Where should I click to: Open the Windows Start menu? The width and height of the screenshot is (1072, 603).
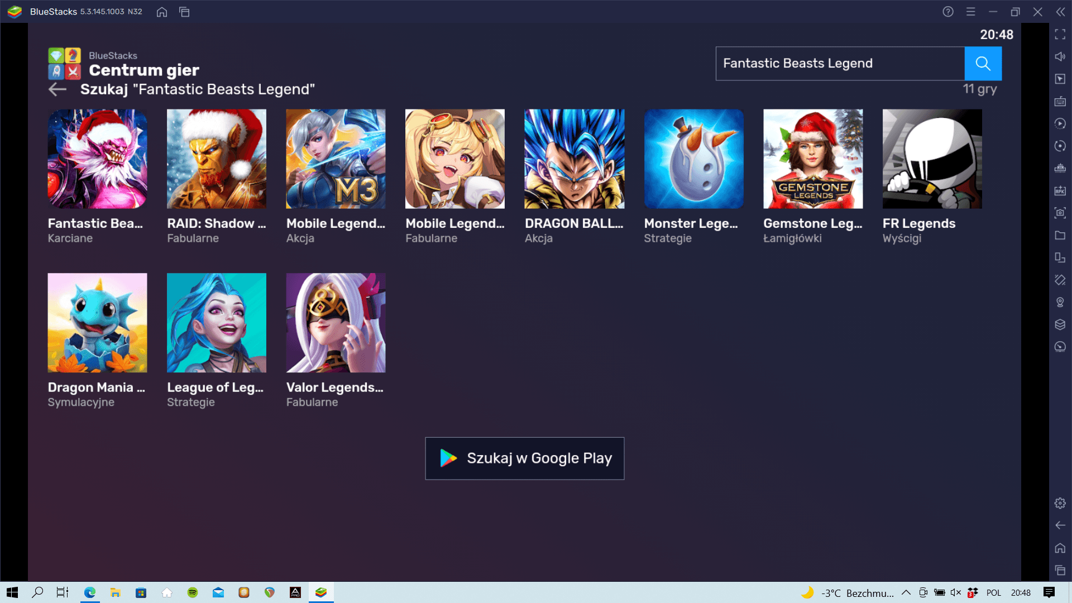point(12,592)
